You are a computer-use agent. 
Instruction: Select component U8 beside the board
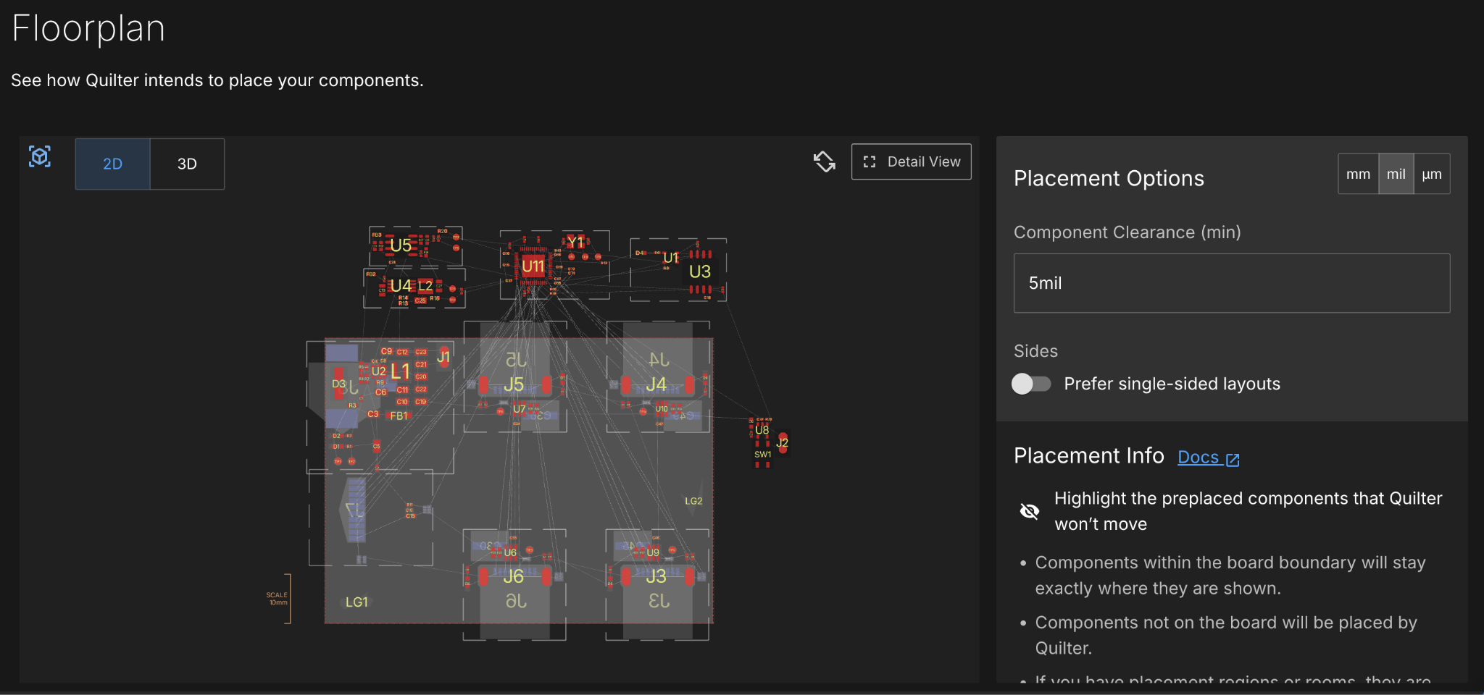coord(762,430)
